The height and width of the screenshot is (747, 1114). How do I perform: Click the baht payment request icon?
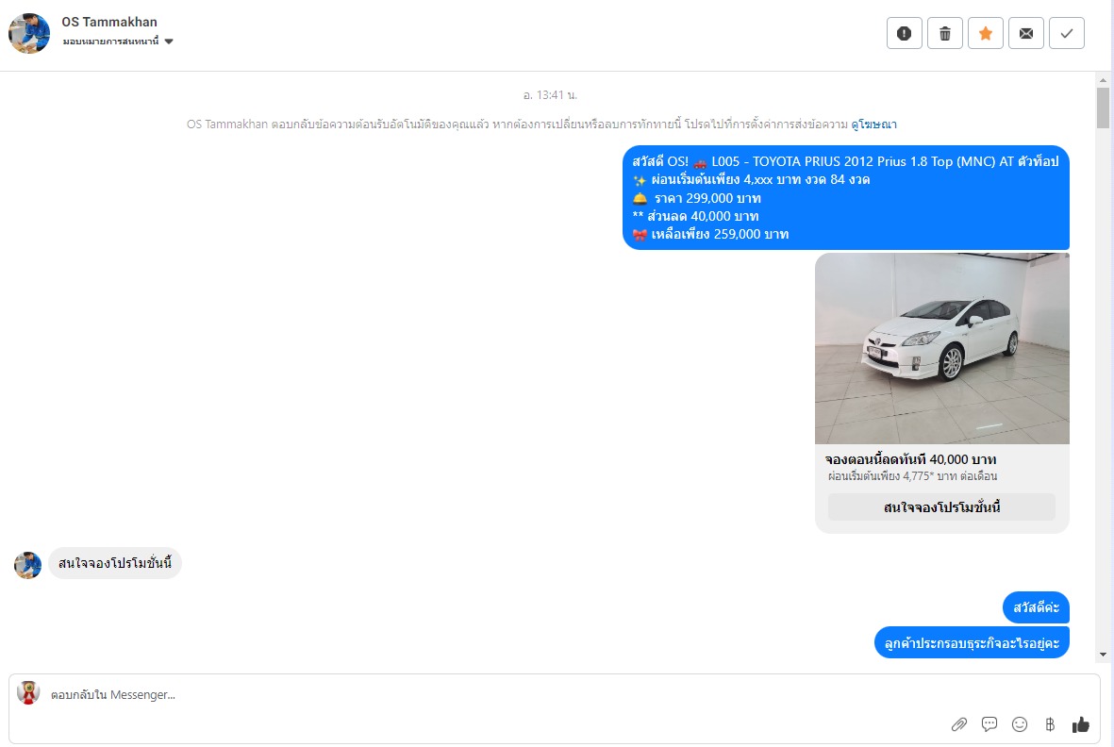point(1050,724)
